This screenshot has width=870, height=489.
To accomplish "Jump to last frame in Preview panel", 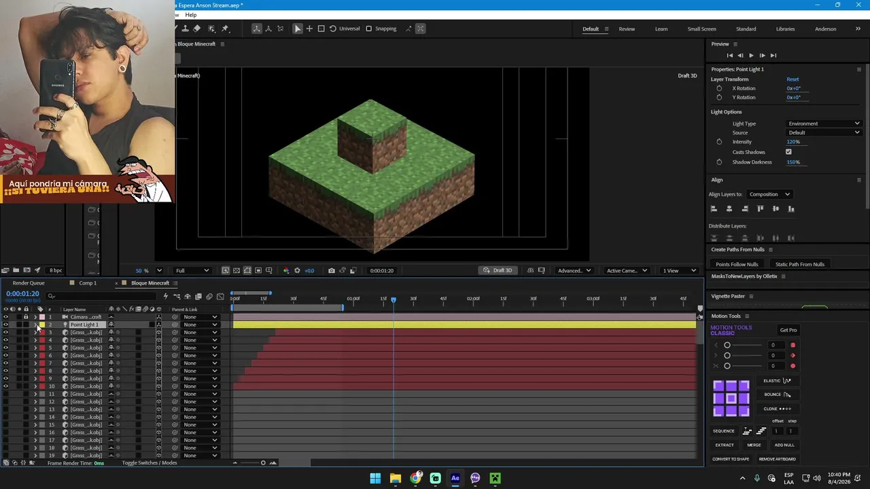I will point(773,56).
